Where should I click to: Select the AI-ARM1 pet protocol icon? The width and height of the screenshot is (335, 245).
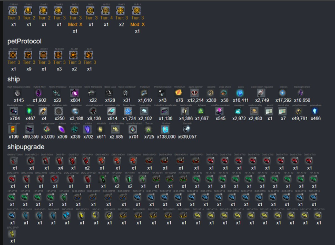coord(14,55)
